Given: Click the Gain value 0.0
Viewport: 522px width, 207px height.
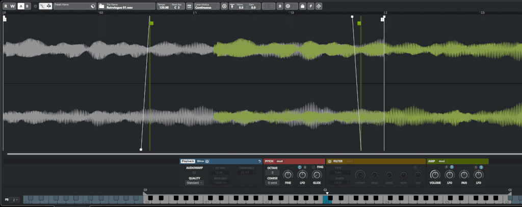Looking at the screenshot, I should pos(253,7).
